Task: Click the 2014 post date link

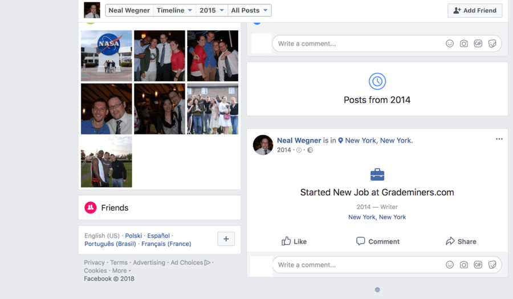Action: (x=284, y=150)
